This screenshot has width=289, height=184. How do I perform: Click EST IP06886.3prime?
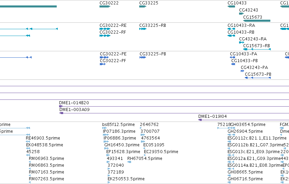120,138
